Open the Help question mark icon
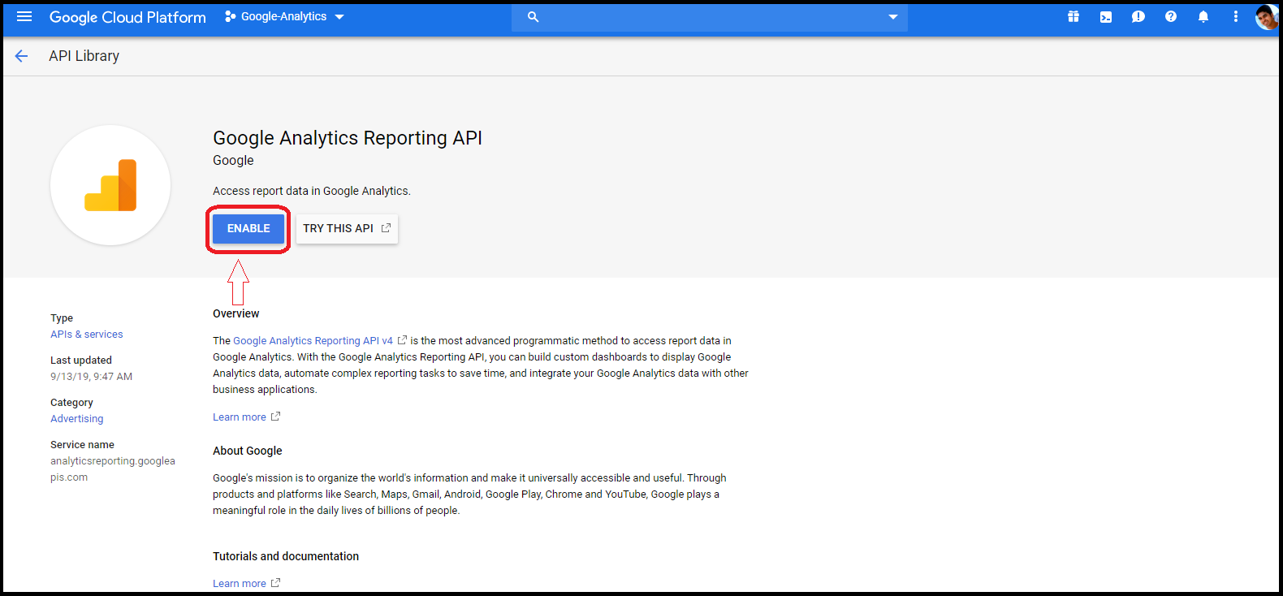The height and width of the screenshot is (596, 1283). pos(1171,16)
